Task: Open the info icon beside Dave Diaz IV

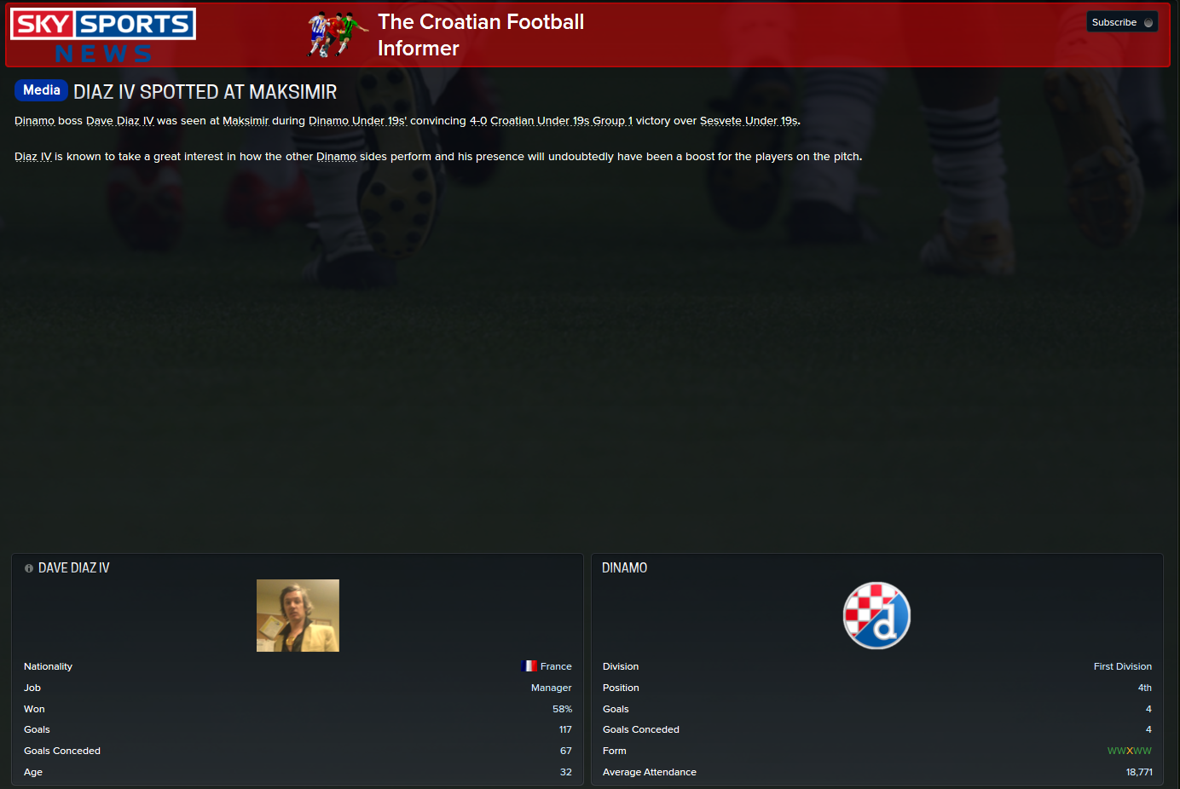Action: [x=29, y=568]
